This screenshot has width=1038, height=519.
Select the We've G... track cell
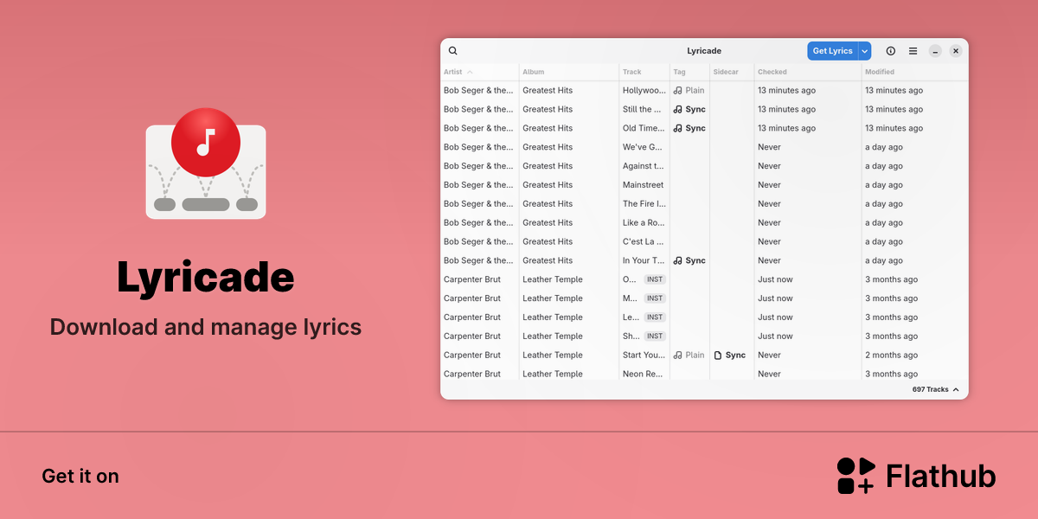pyautogui.click(x=643, y=147)
